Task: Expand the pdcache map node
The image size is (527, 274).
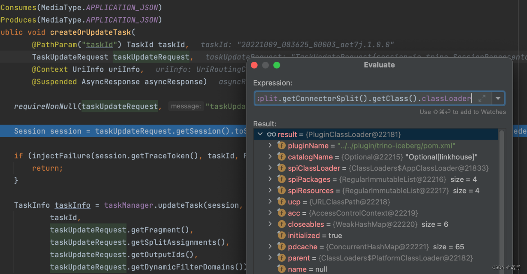Action: click(x=270, y=246)
